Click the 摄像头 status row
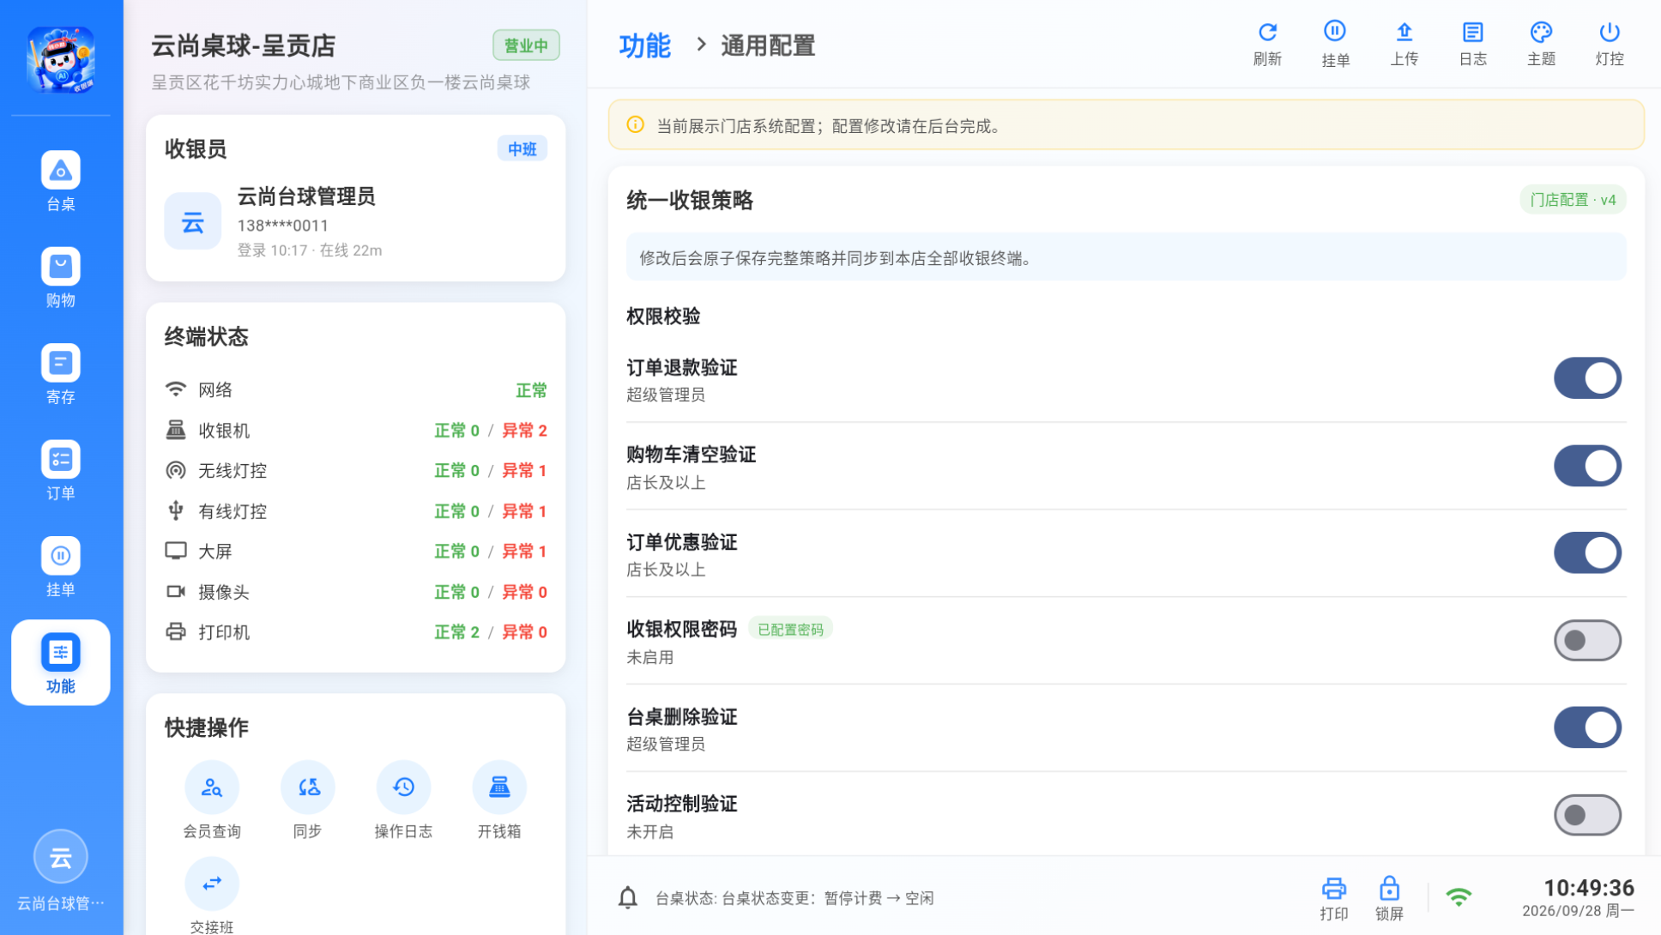 click(356, 592)
